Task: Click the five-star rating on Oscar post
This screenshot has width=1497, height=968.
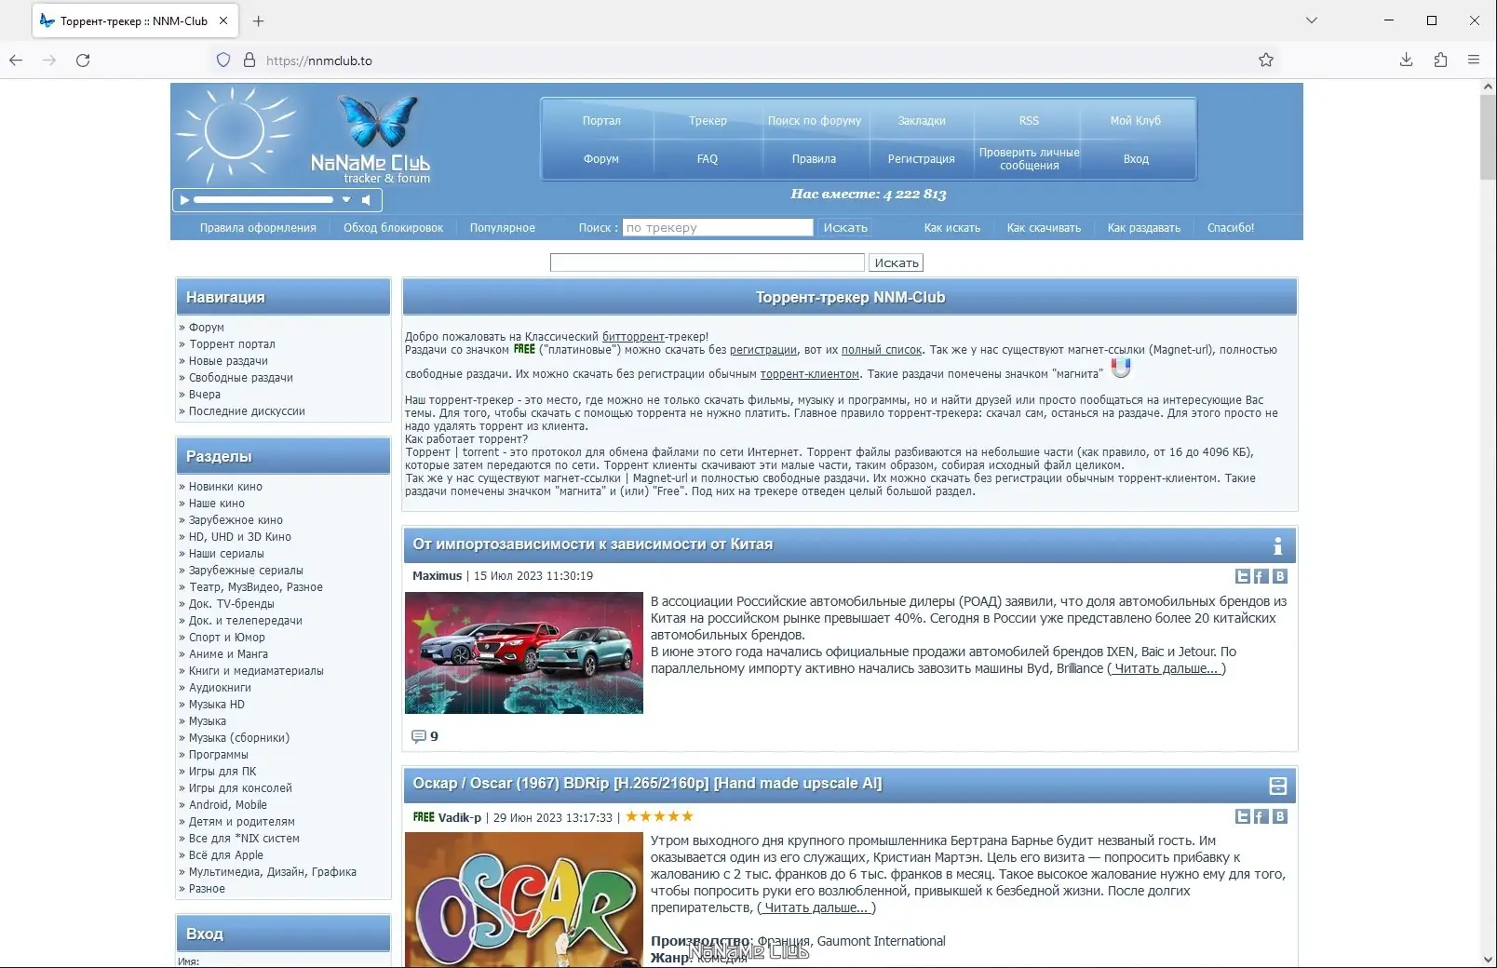Action: click(x=659, y=816)
